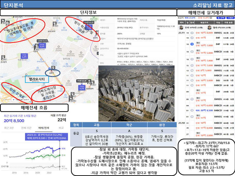This screenshot has width=235, height=176.
Task: Click the phone number 02-403-8330
Action: [123, 48]
